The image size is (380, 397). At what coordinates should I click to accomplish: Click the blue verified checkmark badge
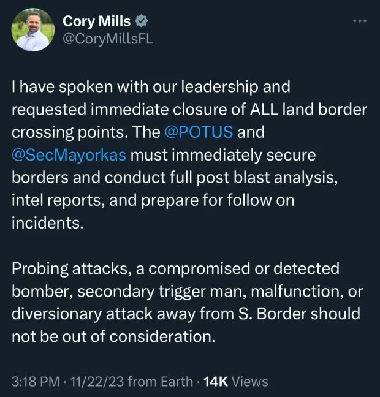[x=142, y=21]
